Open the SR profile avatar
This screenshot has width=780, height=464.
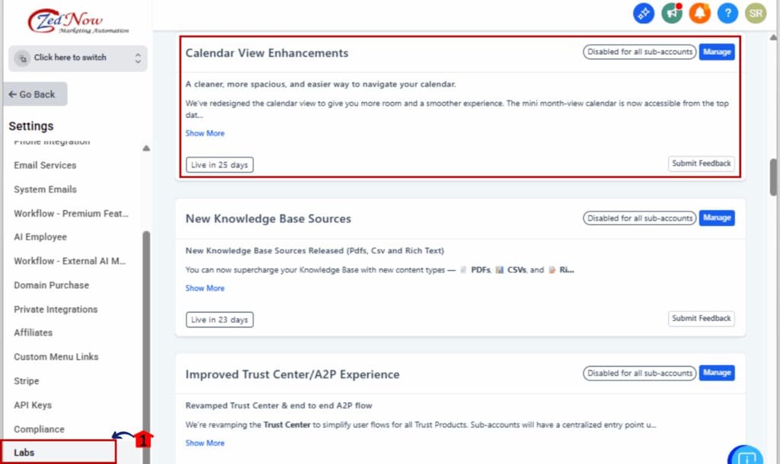coord(755,13)
